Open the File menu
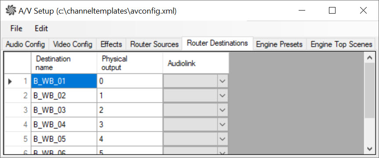Image resolution: width=379 pixels, height=158 pixels. pyautogui.click(x=16, y=29)
